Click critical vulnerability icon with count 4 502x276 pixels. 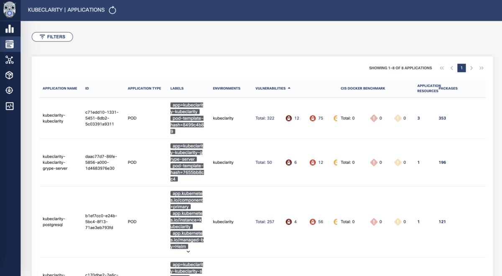coord(289,222)
